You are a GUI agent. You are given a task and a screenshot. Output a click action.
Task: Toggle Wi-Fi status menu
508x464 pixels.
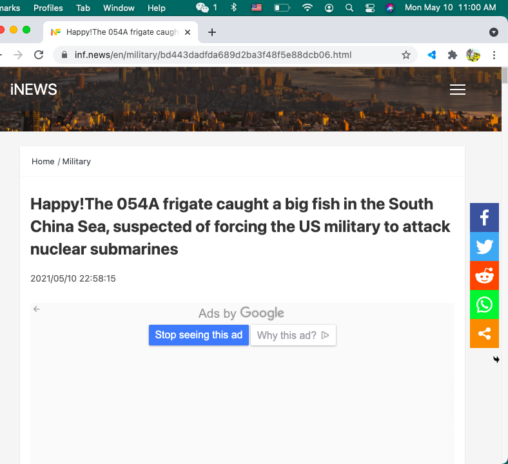tap(307, 8)
